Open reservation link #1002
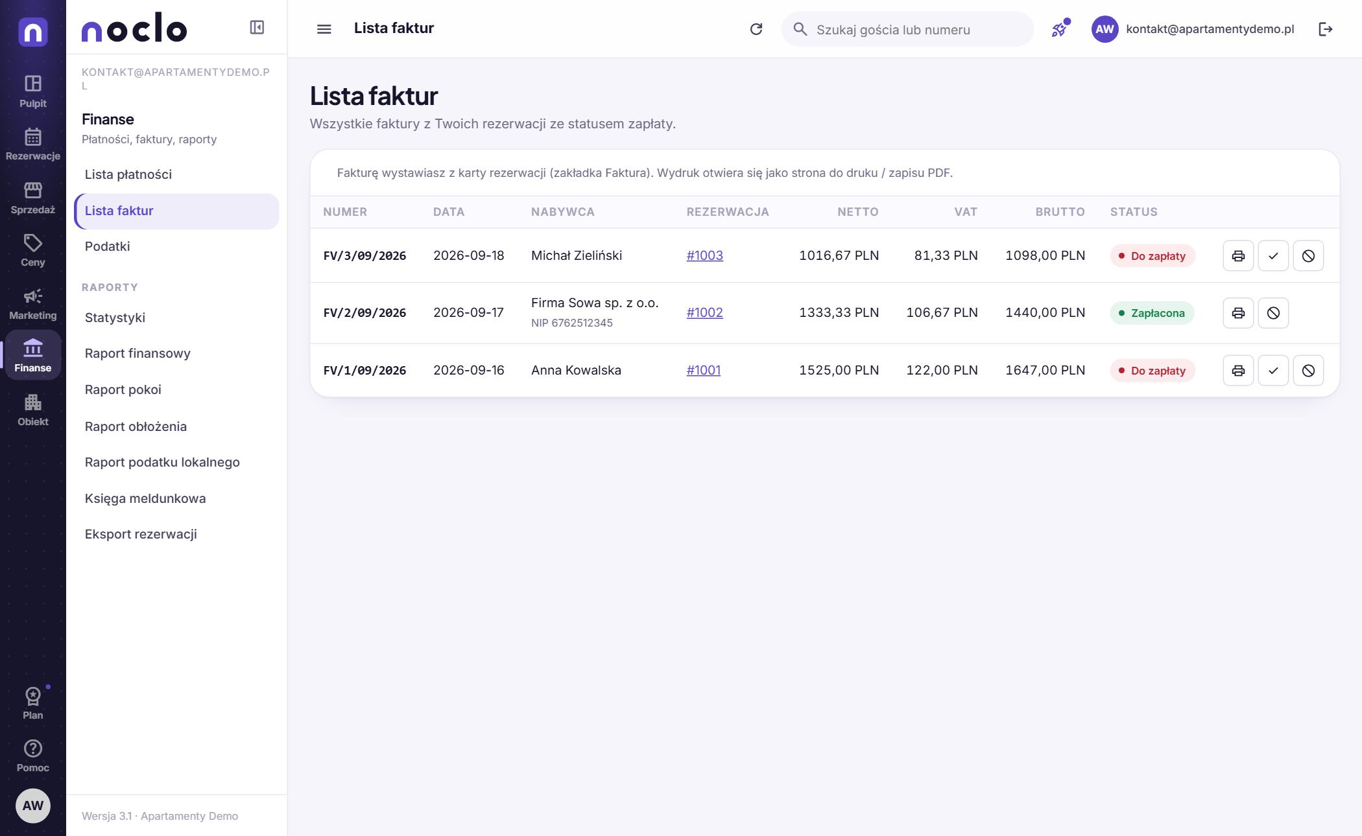1362x836 pixels. click(x=704, y=312)
